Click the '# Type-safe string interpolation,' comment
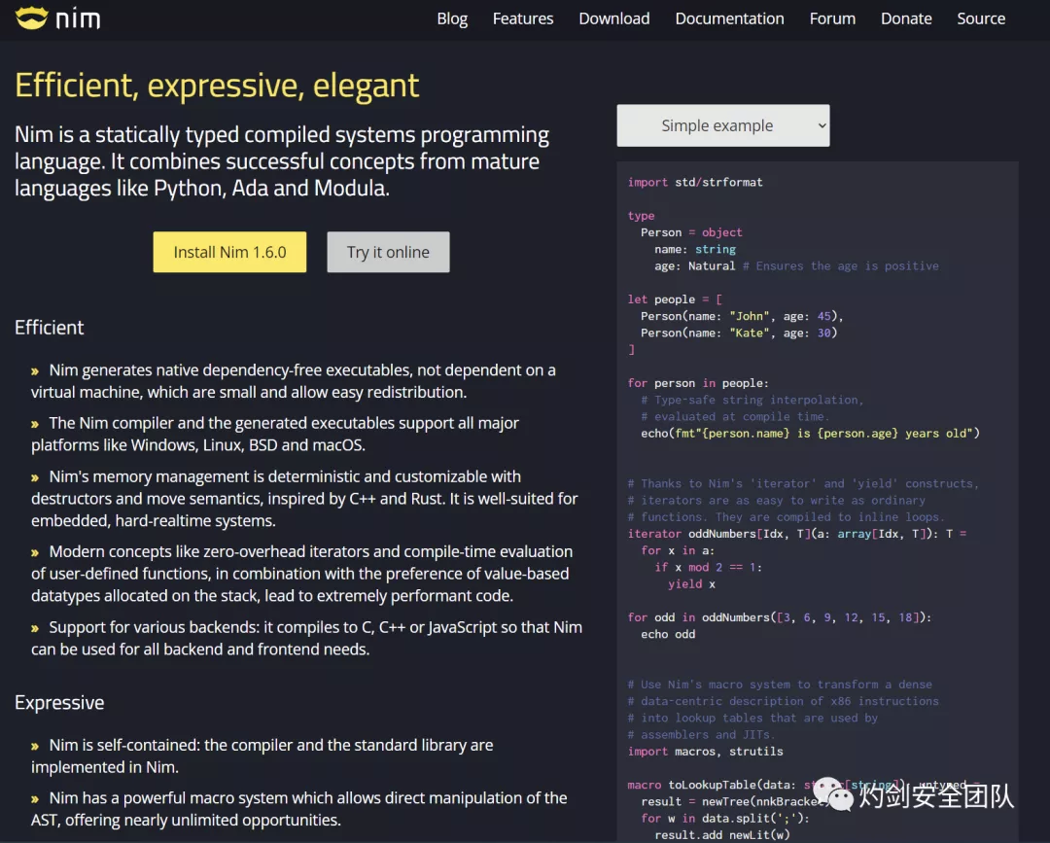The width and height of the screenshot is (1050, 843). (752, 400)
